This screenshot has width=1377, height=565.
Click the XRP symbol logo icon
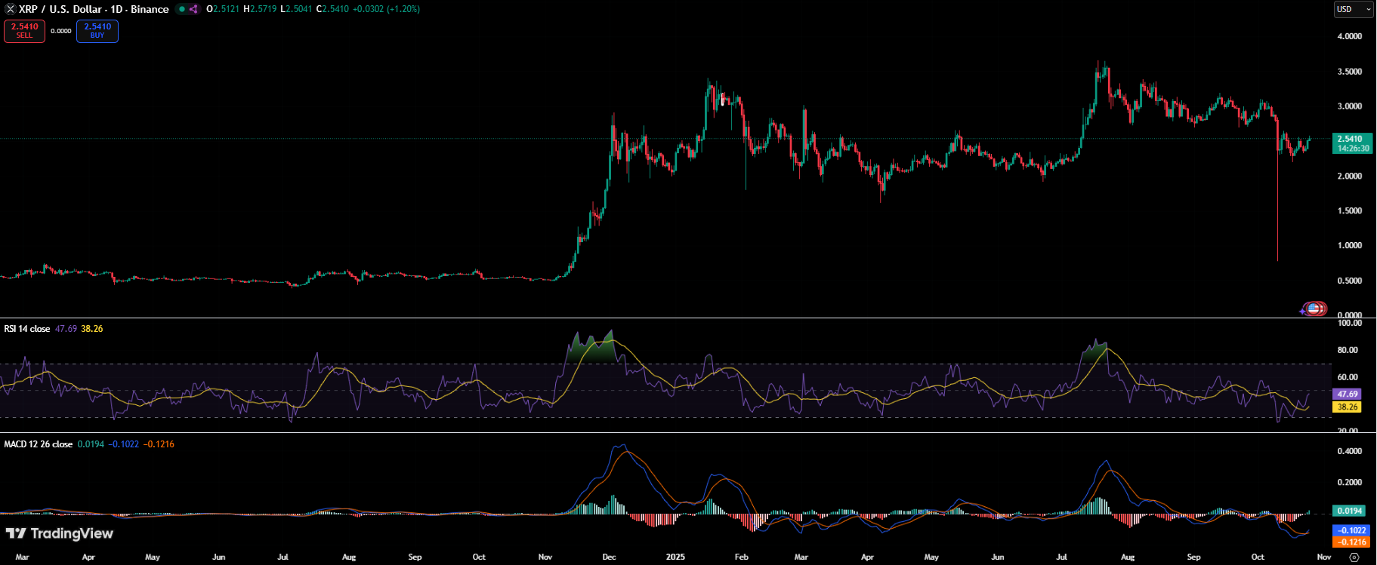10,9
